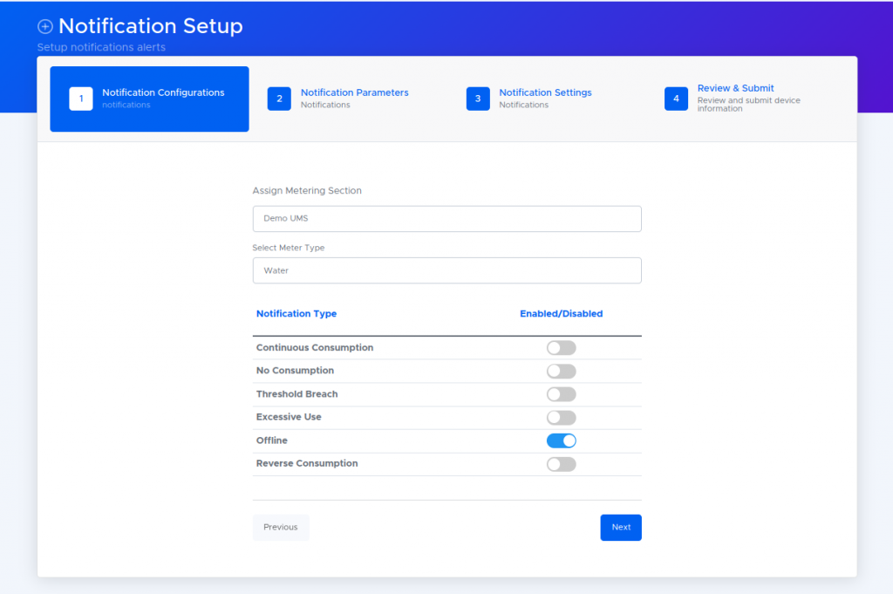Enable Threshold Breach notifications
The image size is (893, 594).
[x=561, y=393]
